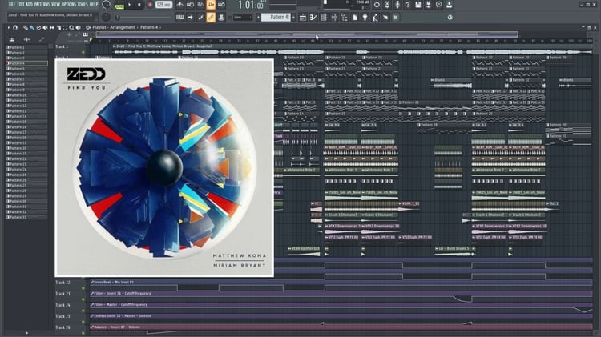Screen dimensions: 601x337
Task: Click the Stop transport button
Action: tap(139, 5)
